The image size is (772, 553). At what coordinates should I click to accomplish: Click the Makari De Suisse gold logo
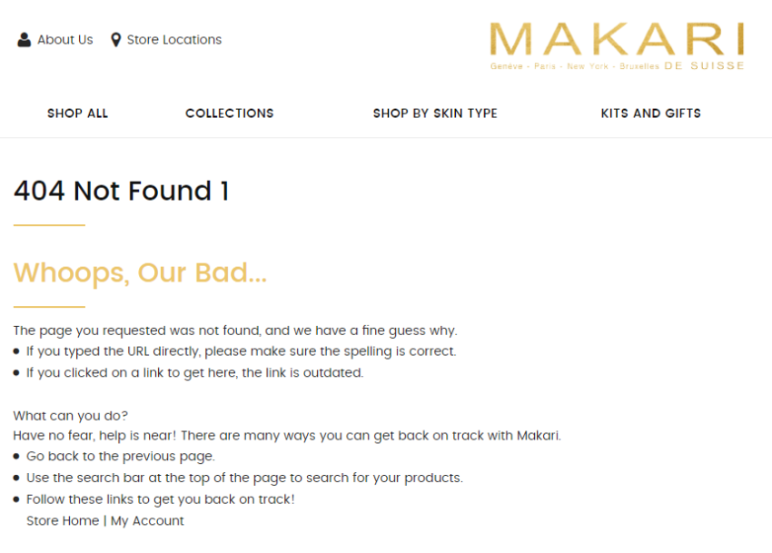pyautogui.click(x=617, y=45)
